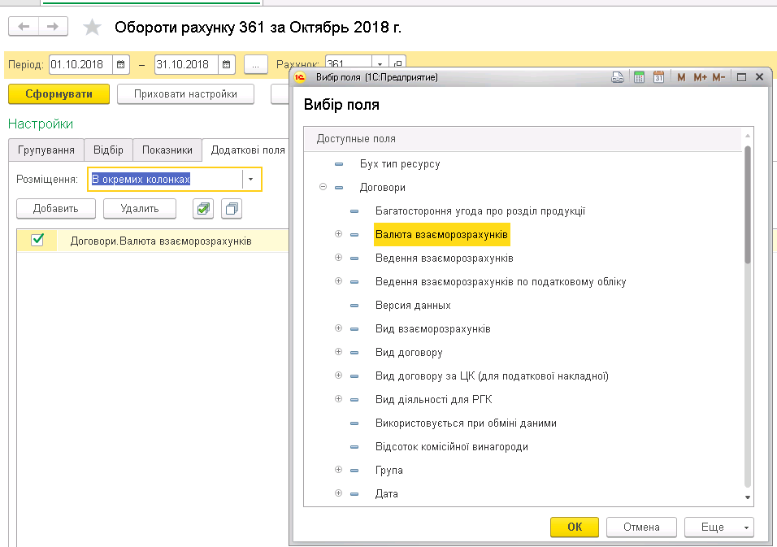Select Багатостороння угода про розділ продукції
The height and width of the screenshot is (547, 777).
tap(480, 211)
